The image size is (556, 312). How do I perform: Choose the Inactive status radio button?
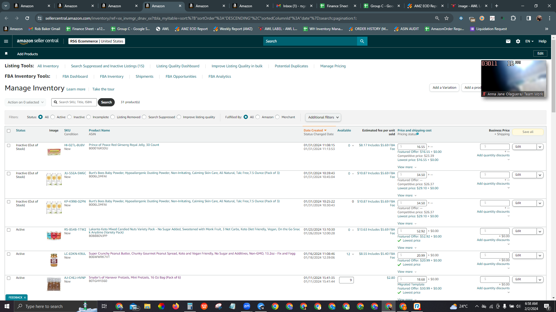pos(69,117)
